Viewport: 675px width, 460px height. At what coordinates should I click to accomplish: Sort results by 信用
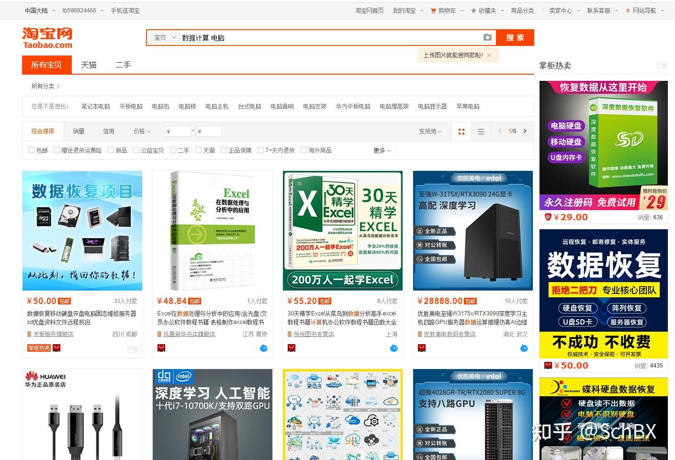point(109,131)
